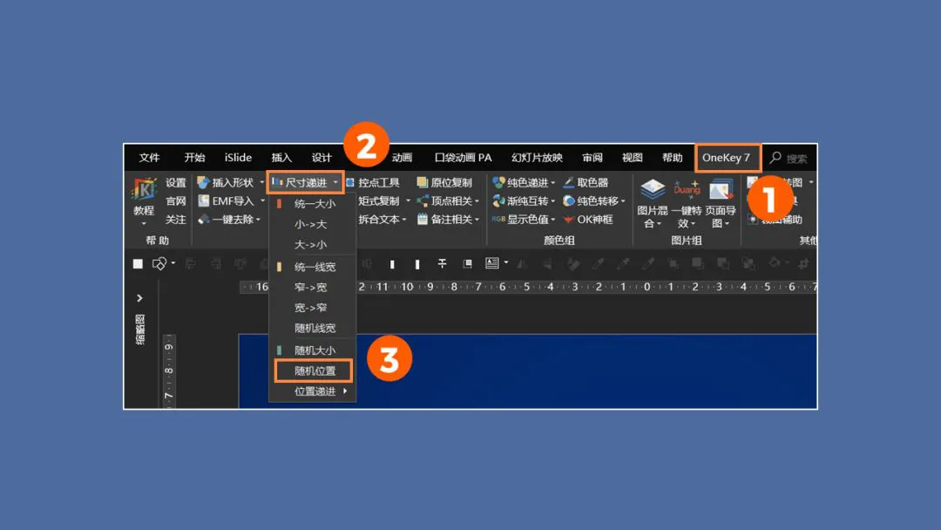The height and width of the screenshot is (530, 941).
Task: Open the 视图 ribbon tab
Action: click(x=633, y=158)
